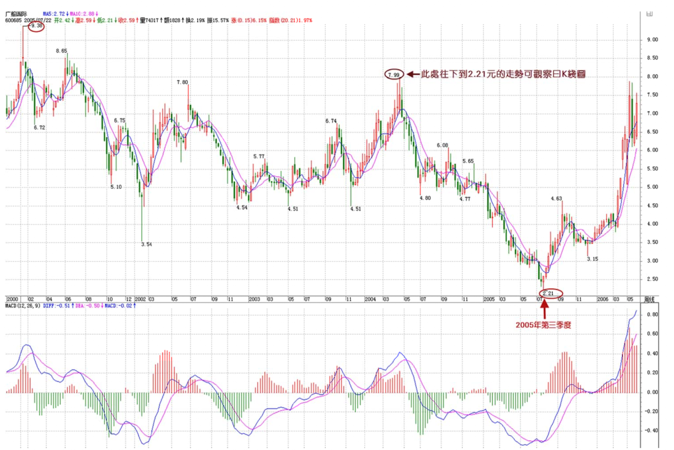Open the MACD(12,26,9) indicator parameters label
This screenshot has height=450, width=674.
click(x=23, y=305)
